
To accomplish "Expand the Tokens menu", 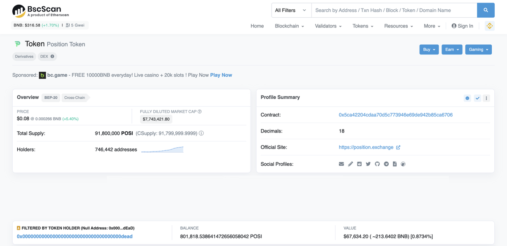I will [x=363, y=26].
